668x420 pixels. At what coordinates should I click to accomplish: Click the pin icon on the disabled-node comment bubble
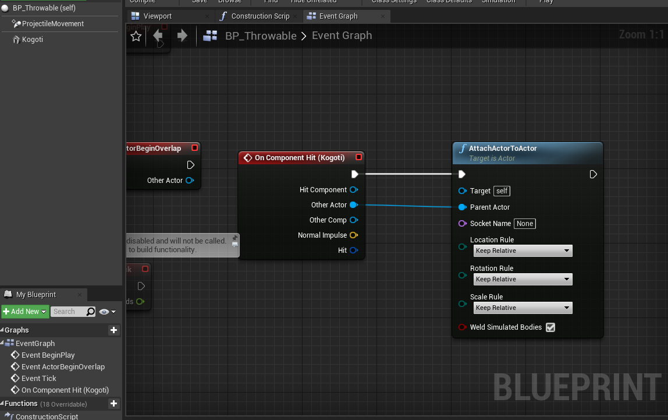point(234,238)
